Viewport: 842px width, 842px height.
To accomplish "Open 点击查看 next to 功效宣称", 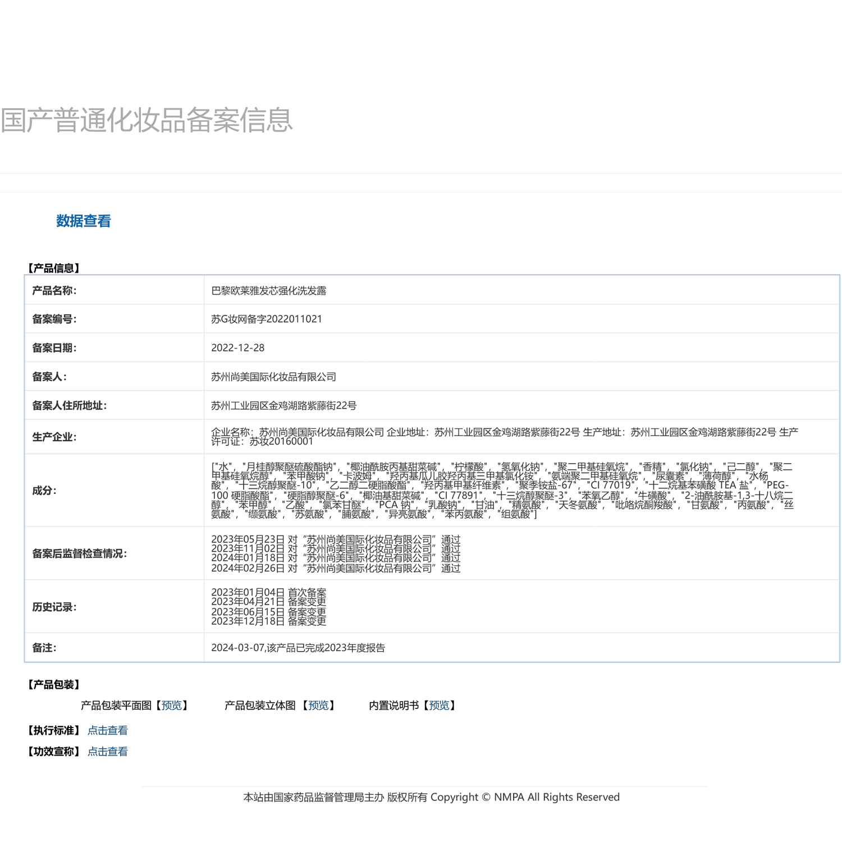I will pos(107,752).
